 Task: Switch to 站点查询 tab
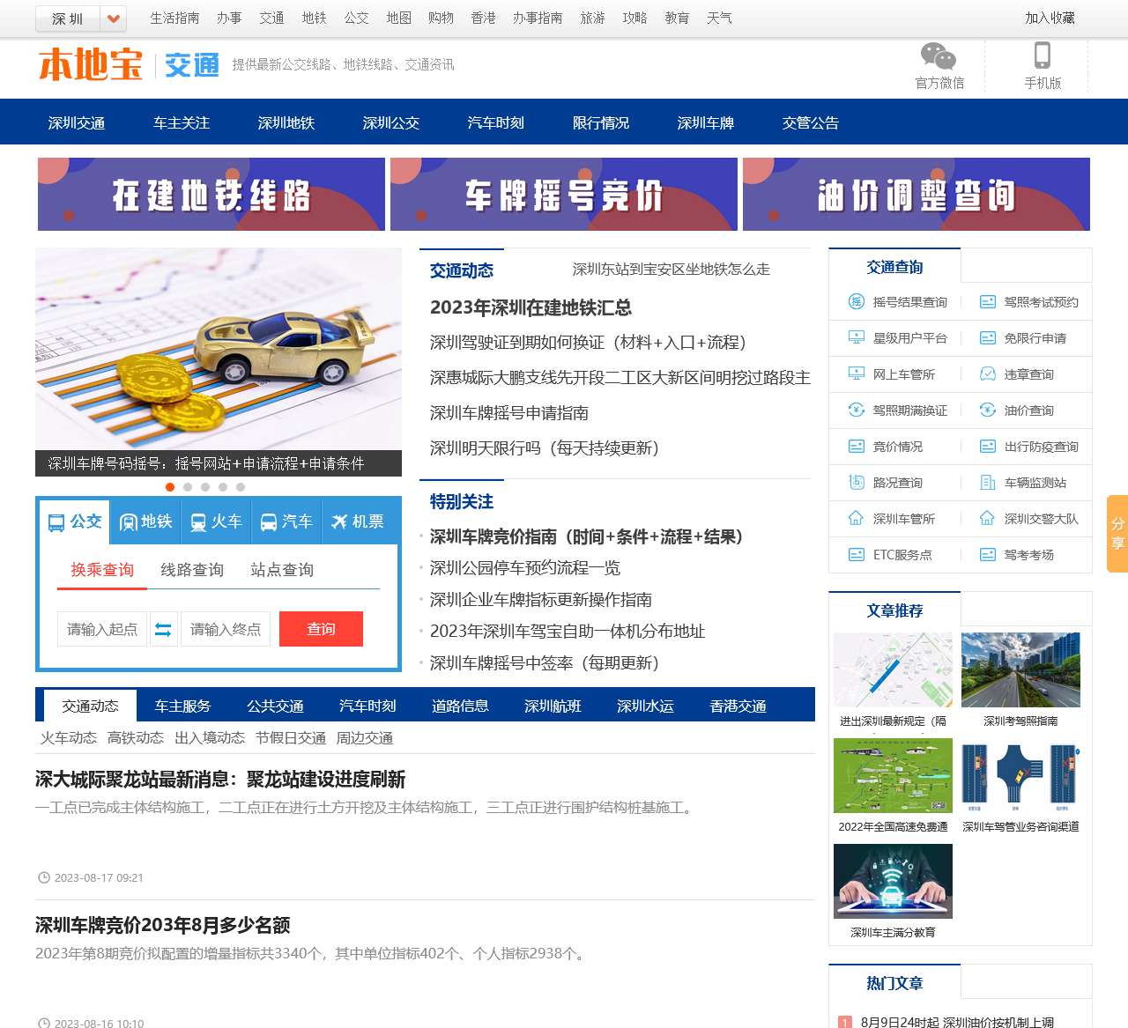(x=282, y=570)
